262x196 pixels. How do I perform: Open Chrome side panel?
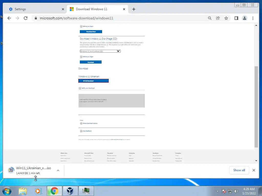pyautogui.click(x=236, y=18)
